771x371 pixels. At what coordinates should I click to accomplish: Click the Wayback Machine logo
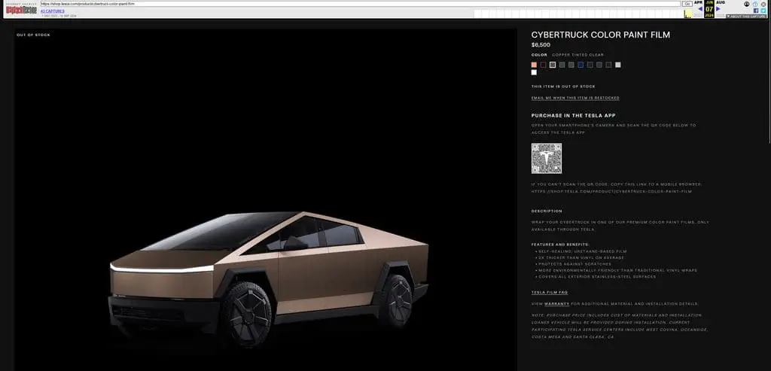pyautogui.click(x=21, y=10)
